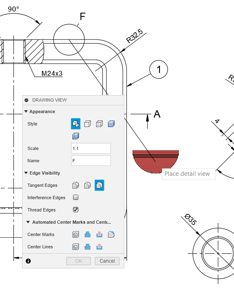Viewport: 234px width, 293px height.
Task: Click the Name field containing F
Action: pos(91,161)
